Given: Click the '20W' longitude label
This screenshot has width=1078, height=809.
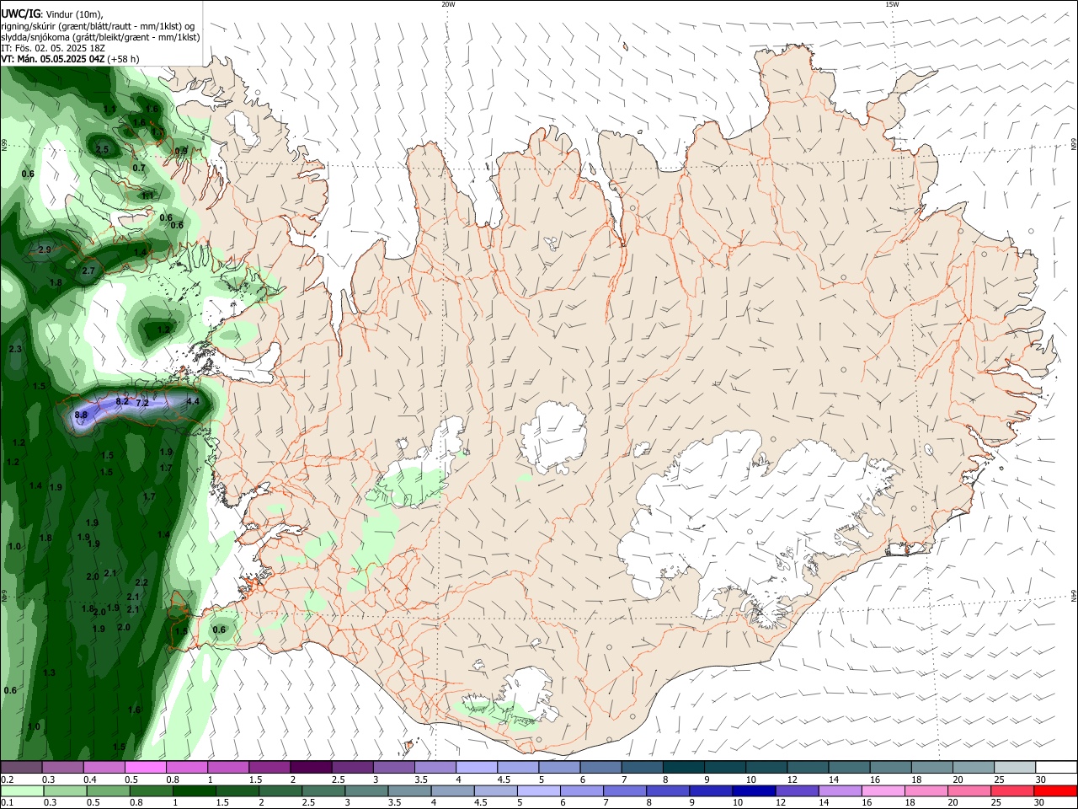Looking at the screenshot, I should (449, 4).
